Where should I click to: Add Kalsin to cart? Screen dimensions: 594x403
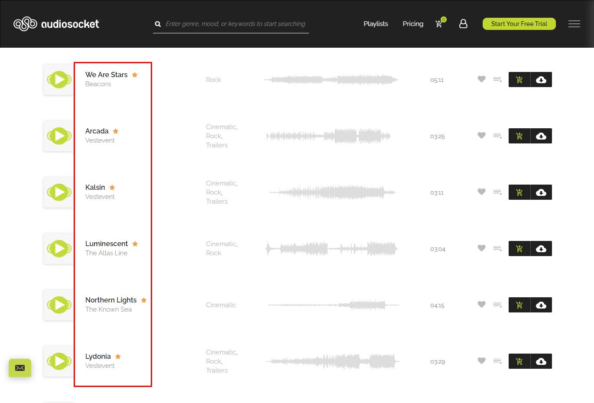[519, 192]
